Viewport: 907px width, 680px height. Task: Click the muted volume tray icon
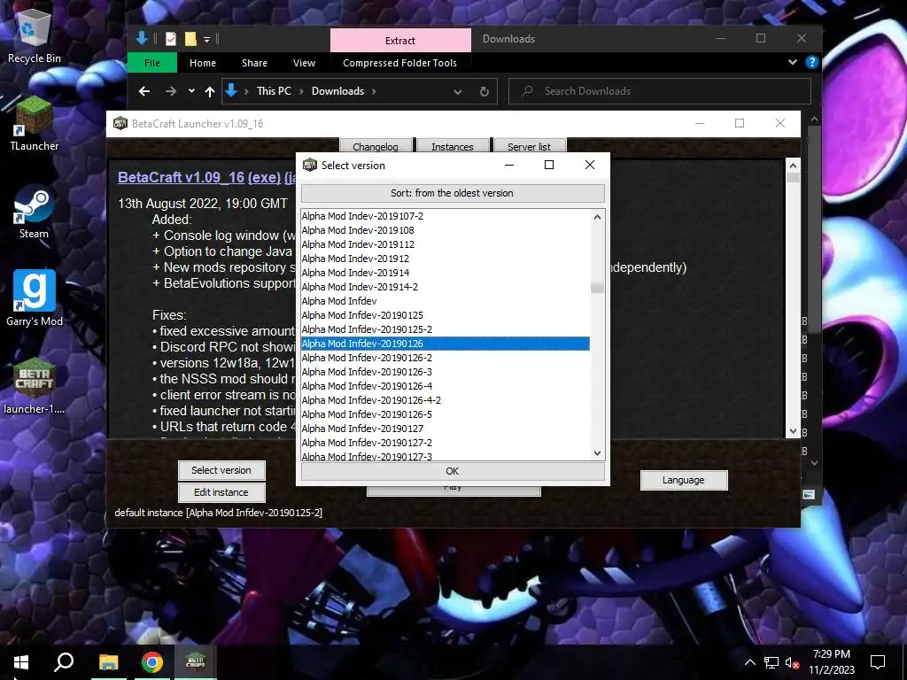click(x=792, y=662)
